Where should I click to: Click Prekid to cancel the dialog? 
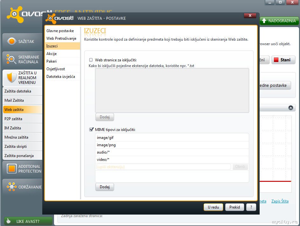point(235,207)
